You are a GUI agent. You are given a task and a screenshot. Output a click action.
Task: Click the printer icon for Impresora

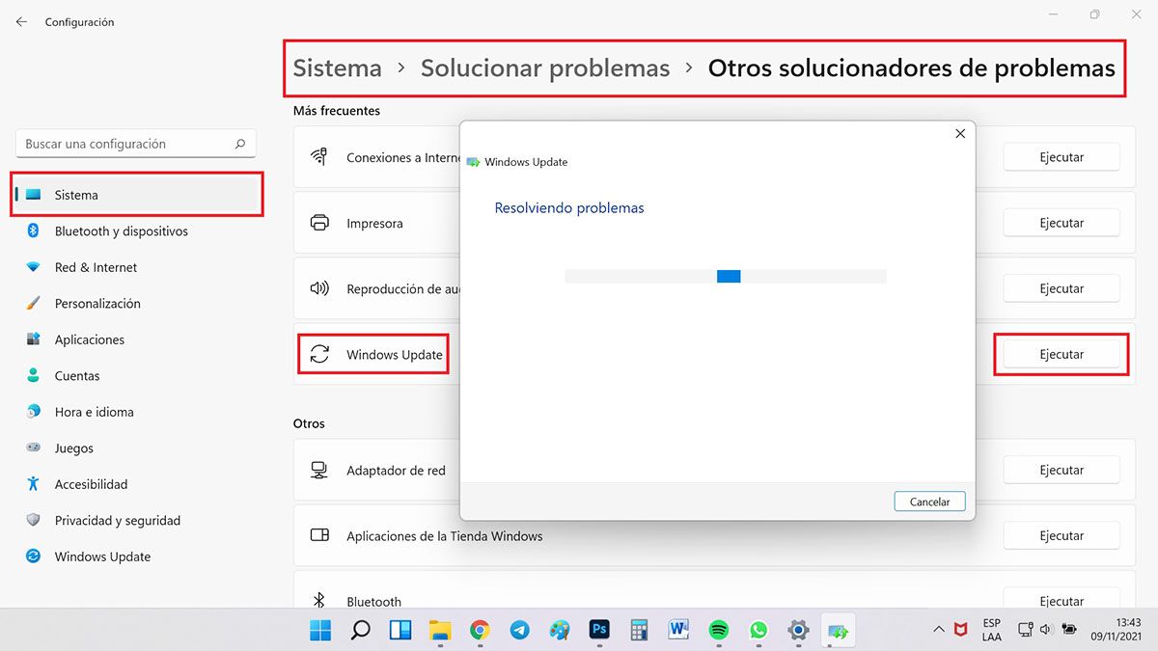point(319,223)
